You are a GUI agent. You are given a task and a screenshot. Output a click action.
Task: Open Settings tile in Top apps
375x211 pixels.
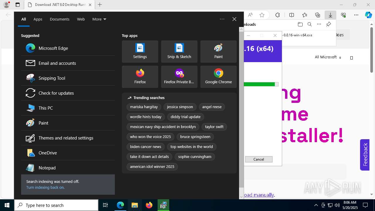140,52
